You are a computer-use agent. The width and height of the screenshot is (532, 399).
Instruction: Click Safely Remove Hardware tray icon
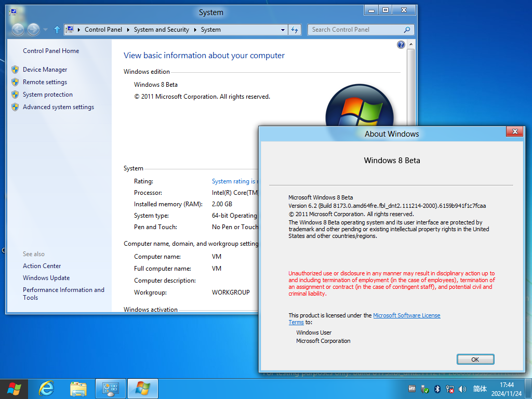point(424,389)
